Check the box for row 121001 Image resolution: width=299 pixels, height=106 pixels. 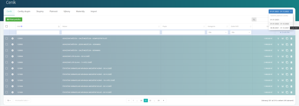6,68
